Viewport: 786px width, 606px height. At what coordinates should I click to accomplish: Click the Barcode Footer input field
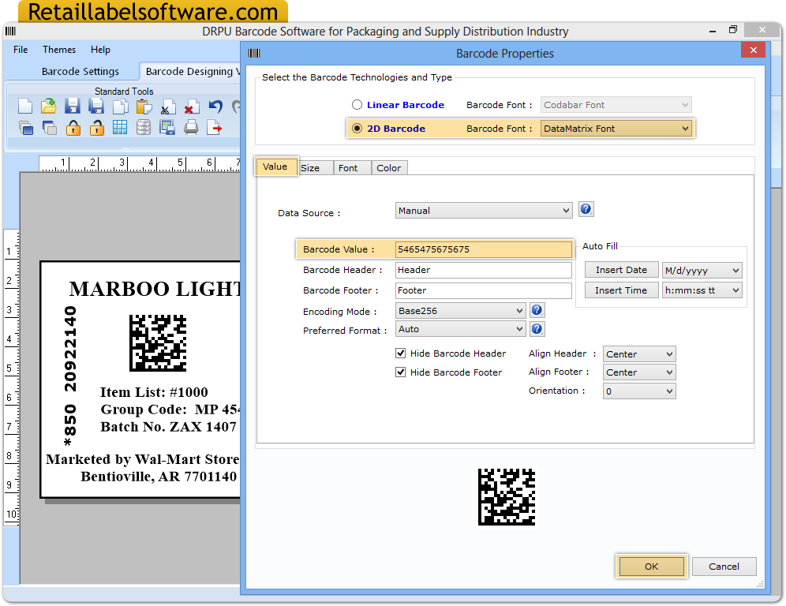point(484,290)
